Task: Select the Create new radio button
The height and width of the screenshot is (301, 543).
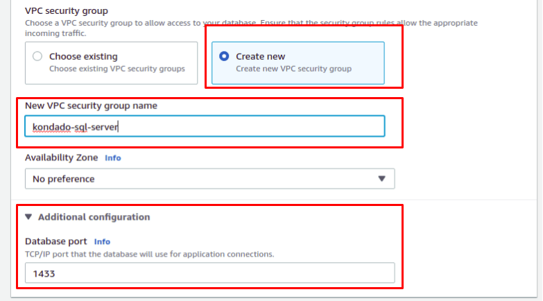Action: pyautogui.click(x=224, y=57)
